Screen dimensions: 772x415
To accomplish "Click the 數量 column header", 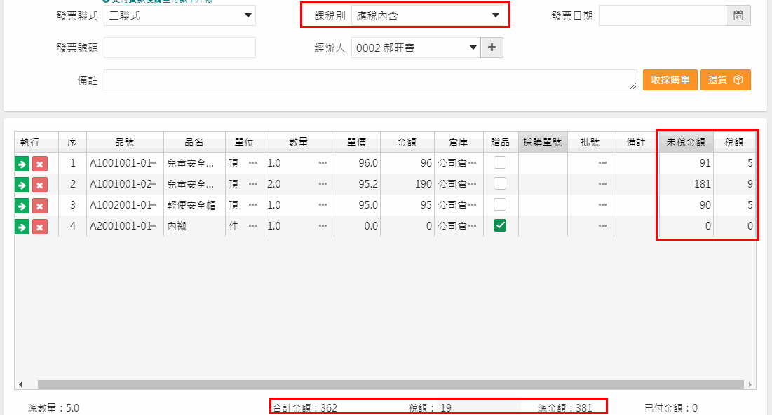I will [x=299, y=142].
